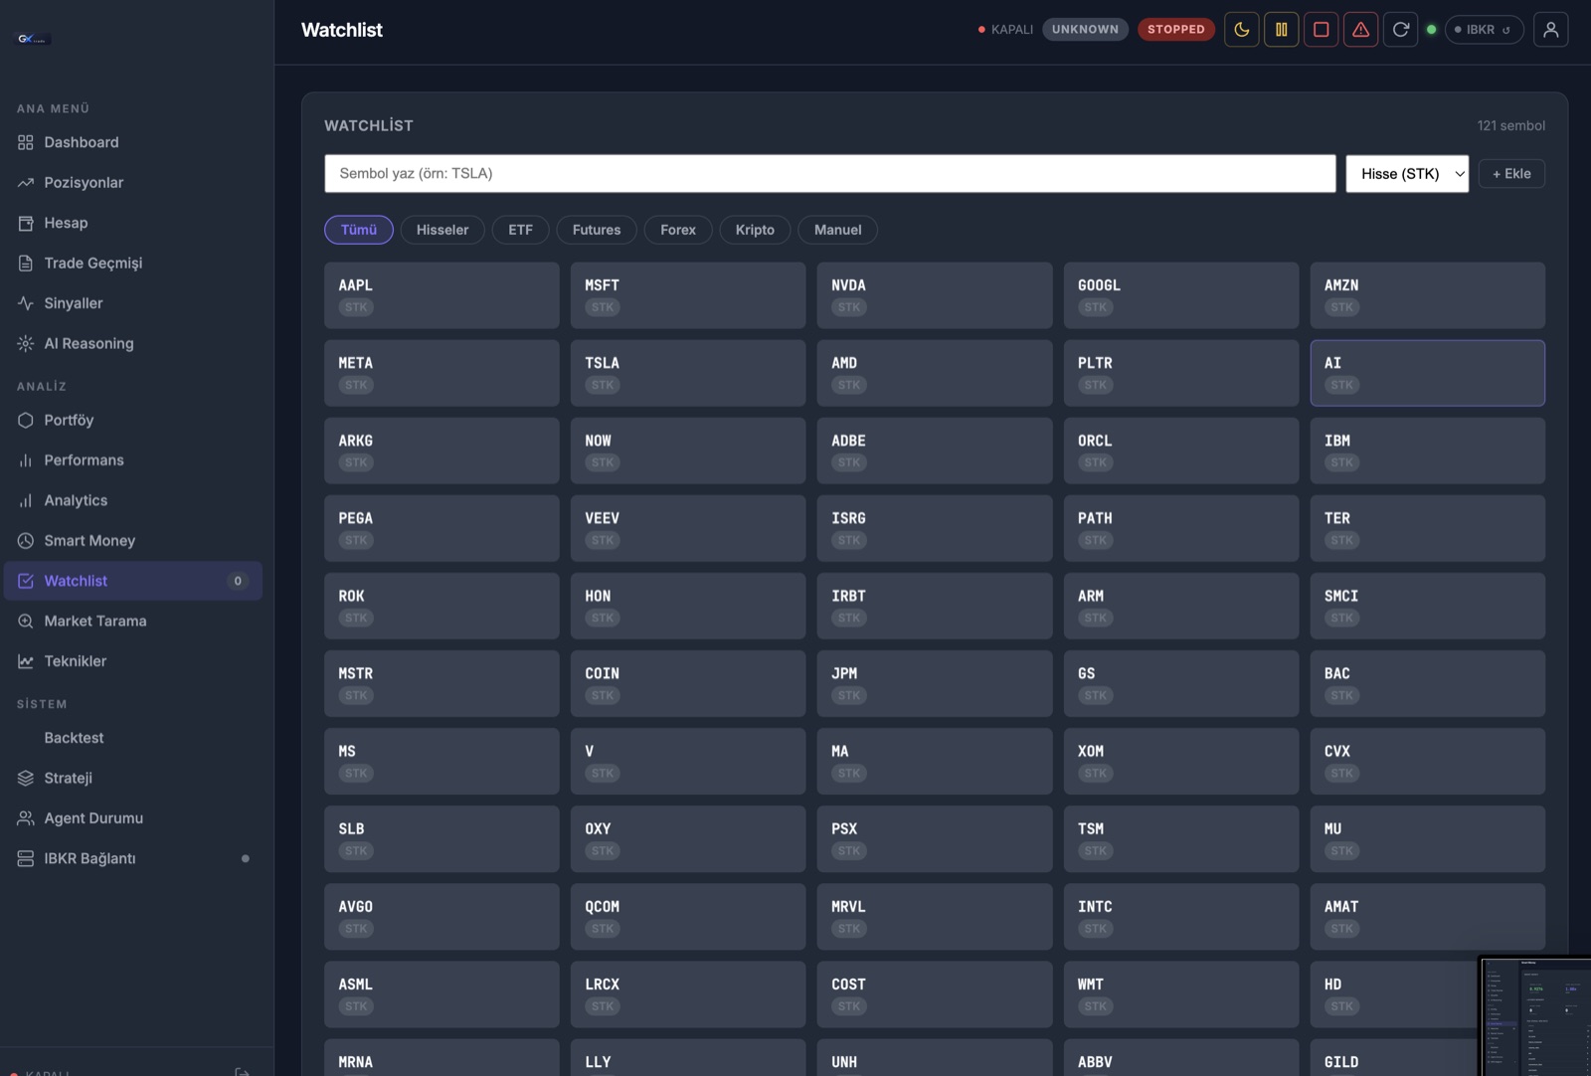Open the Agent Durumu status page
The width and height of the screenshot is (1591, 1076).
tap(133, 817)
